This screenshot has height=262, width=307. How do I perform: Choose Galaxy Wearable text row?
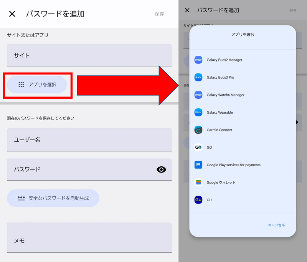click(220, 112)
